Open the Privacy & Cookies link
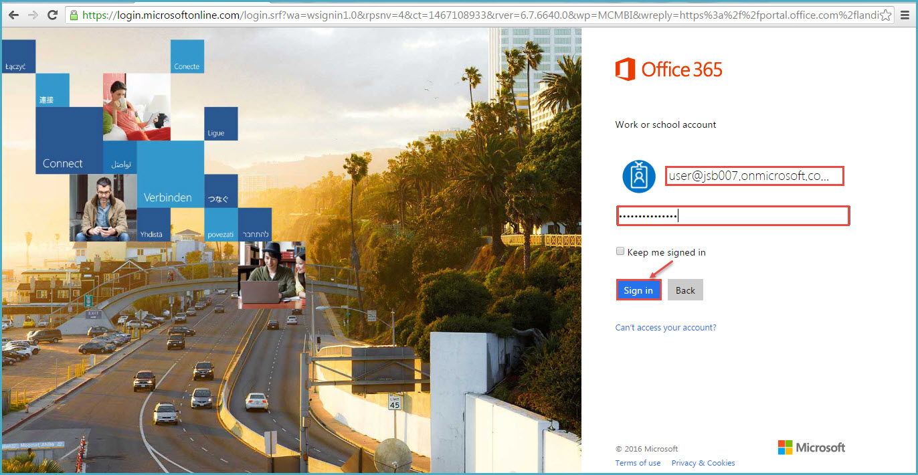 point(703,463)
